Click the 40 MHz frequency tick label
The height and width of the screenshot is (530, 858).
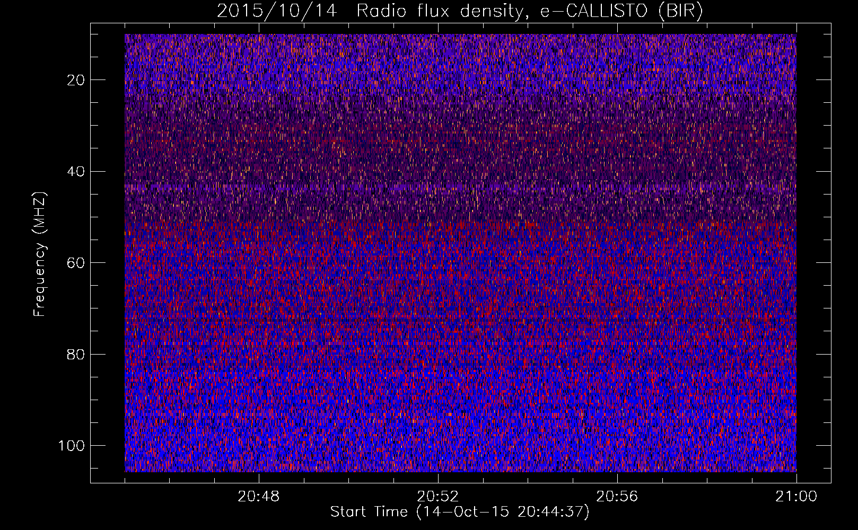[76, 171]
